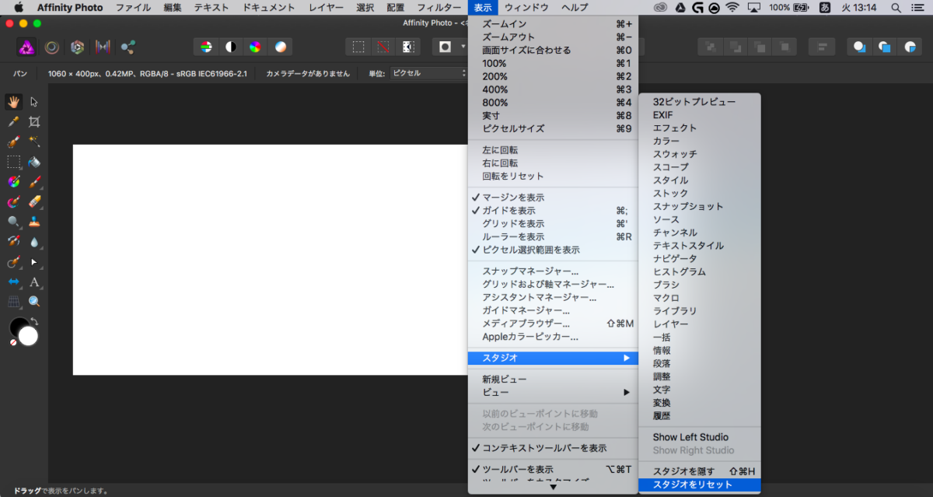Choose the Artistic Text tool
The width and height of the screenshot is (933, 497).
34,282
